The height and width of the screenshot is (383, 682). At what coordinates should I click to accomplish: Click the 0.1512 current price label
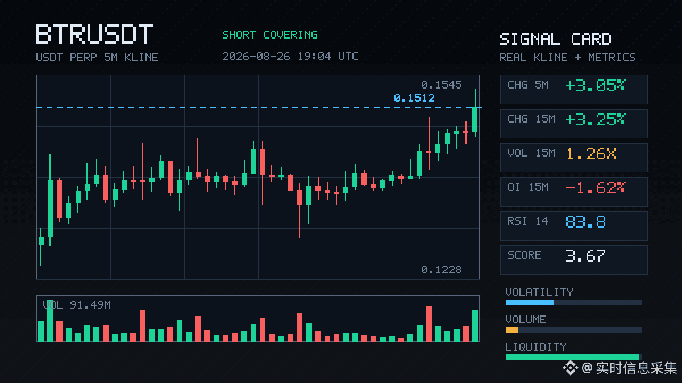pyautogui.click(x=414, y=98)
